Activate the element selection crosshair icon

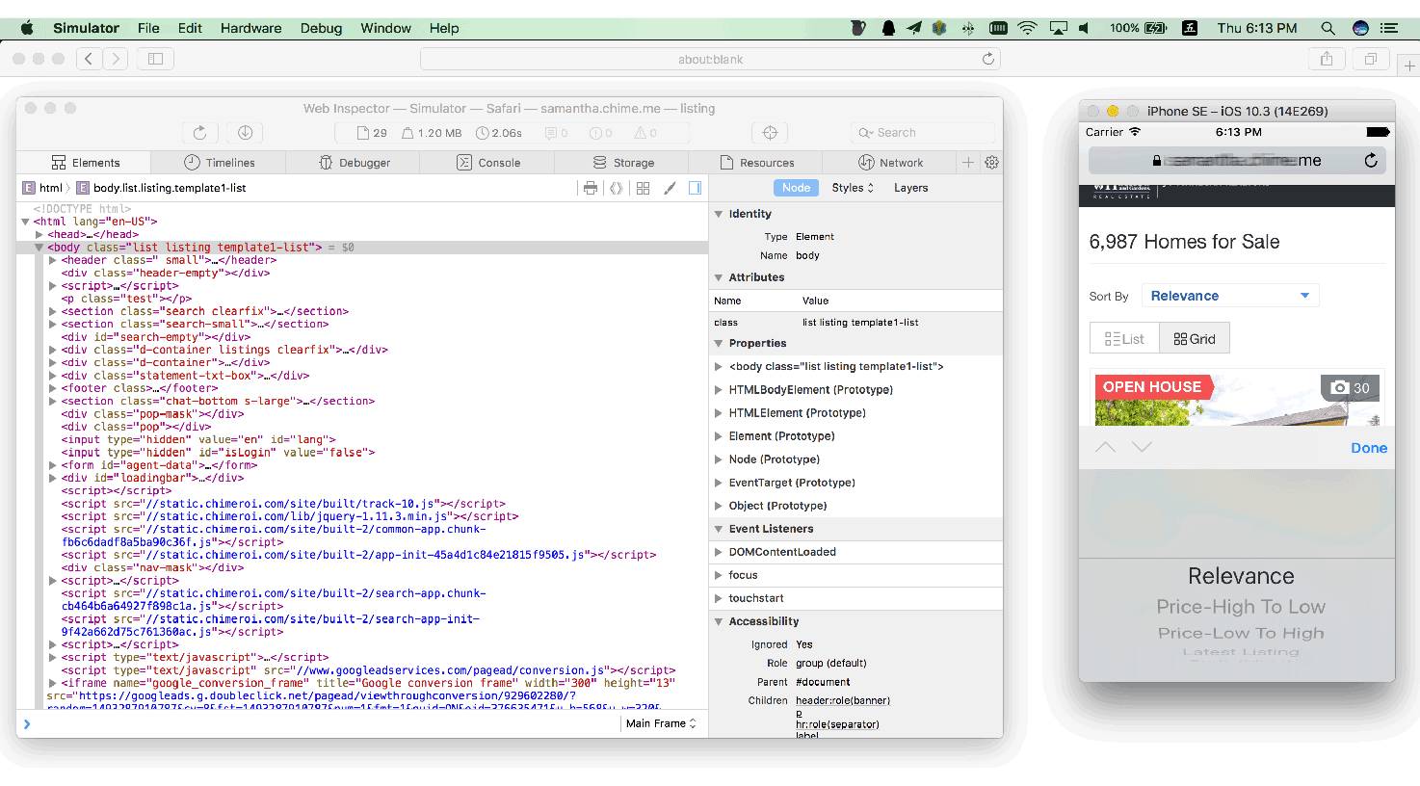coord(770,133)
